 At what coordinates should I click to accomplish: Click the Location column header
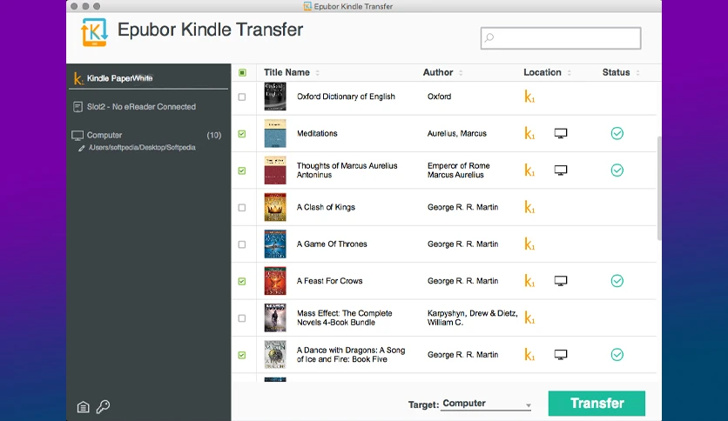(543, 72)
